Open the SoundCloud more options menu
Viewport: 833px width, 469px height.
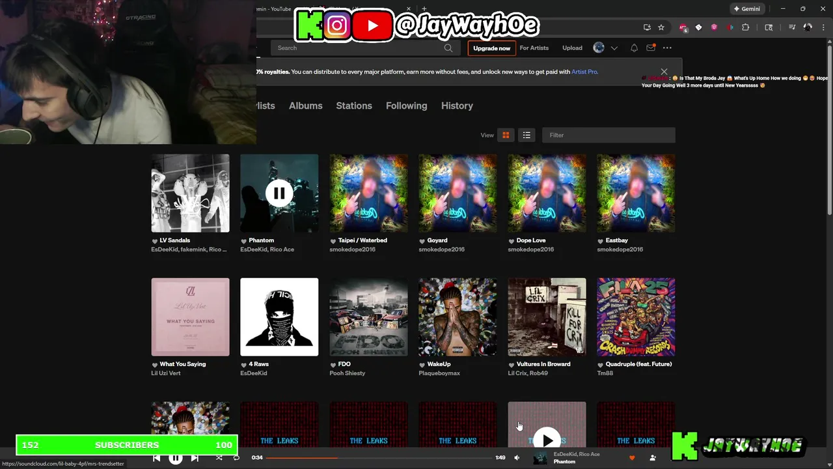(667, 48)
